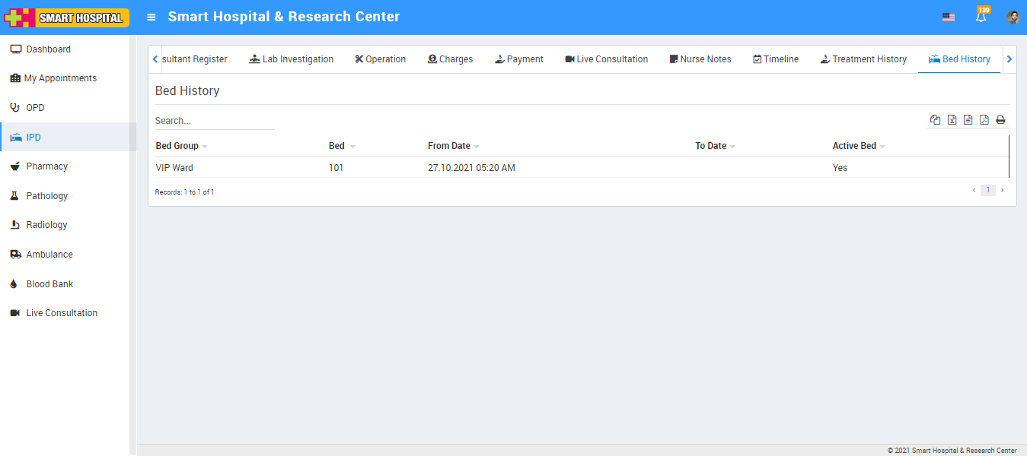
Task: Go to next page of records
Action: (1002, 191)
